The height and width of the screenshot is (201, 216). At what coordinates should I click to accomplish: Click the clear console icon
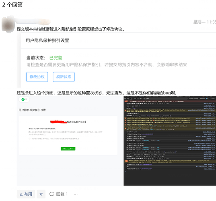(x=128, y=98)
